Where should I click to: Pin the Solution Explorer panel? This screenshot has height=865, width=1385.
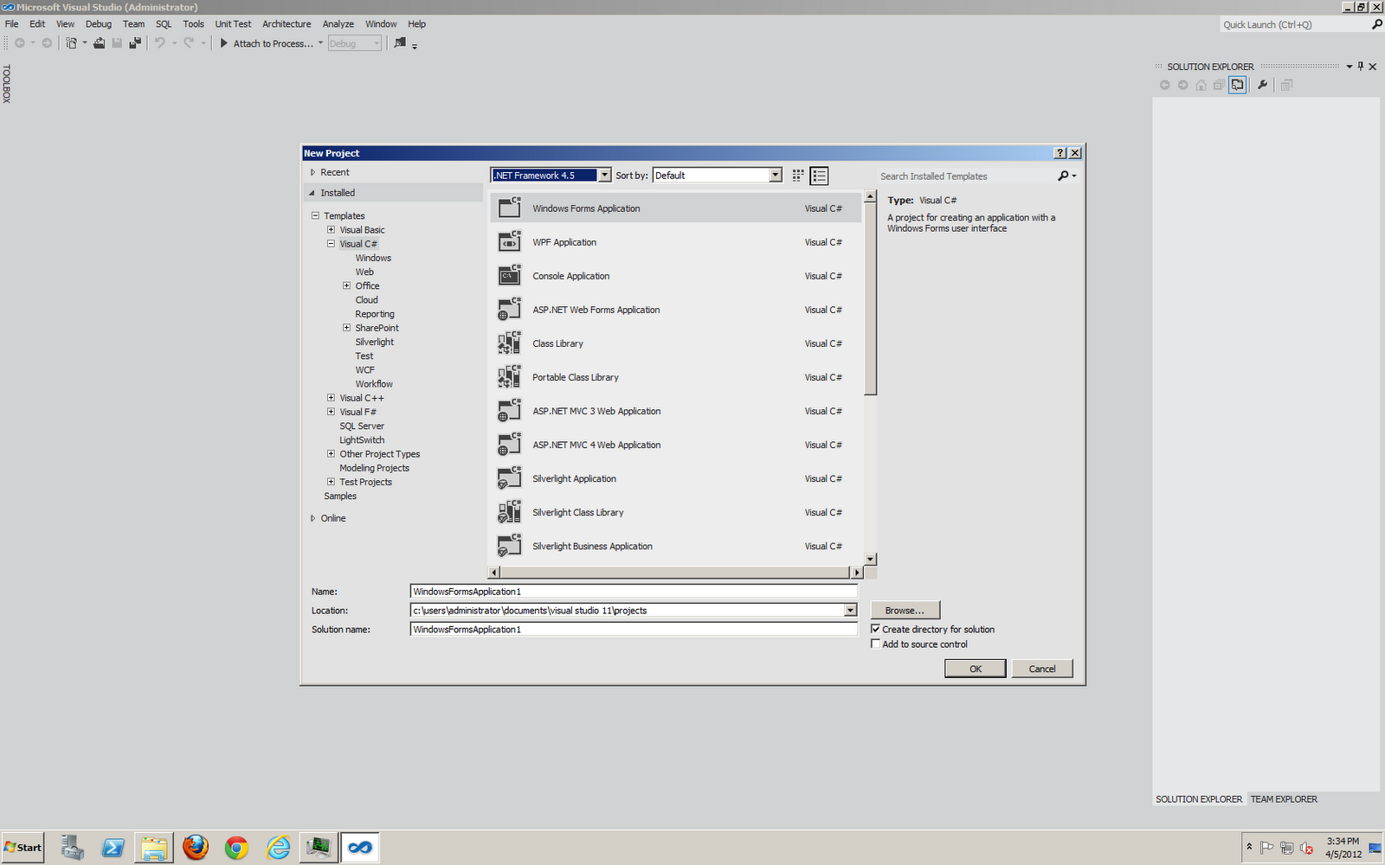point(1359,66)
